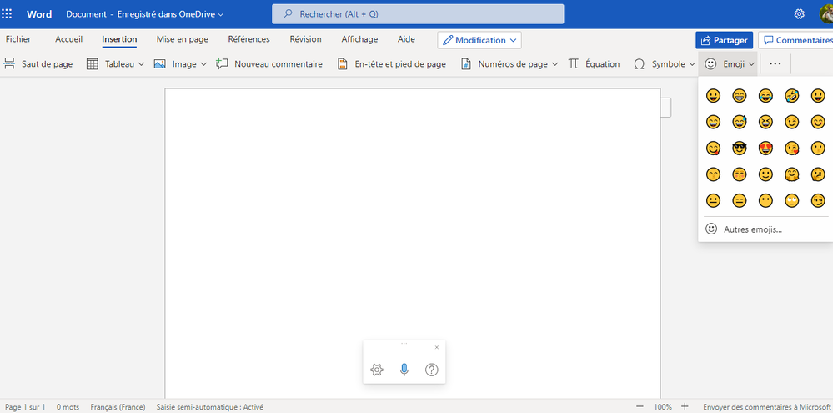833x413 pixels.
Task: Open Autres emojis...
Action: (x=765, y=229)
